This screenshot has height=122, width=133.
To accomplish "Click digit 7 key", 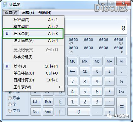I will (x=73, y=81).
